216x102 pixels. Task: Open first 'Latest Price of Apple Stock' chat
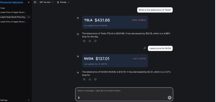coord(13,12)
